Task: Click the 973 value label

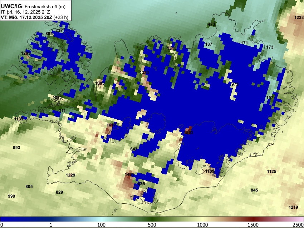Action: (235, 84)
